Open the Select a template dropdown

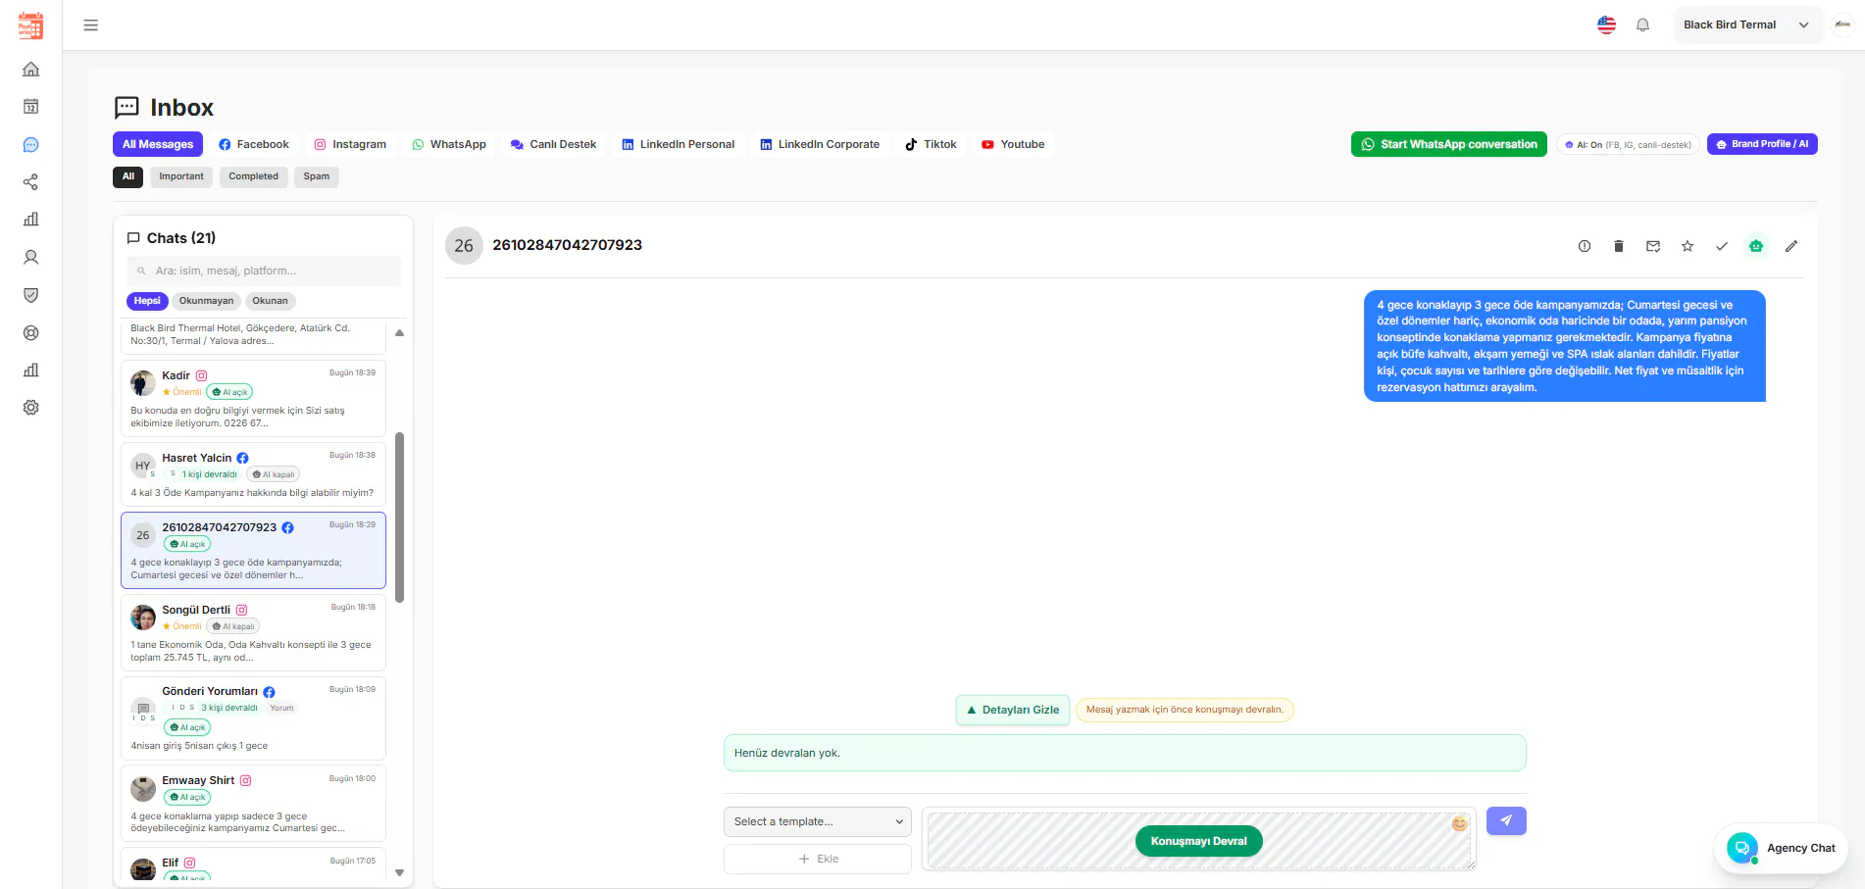(x=818, y=821)
